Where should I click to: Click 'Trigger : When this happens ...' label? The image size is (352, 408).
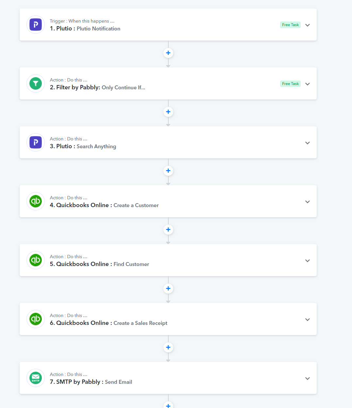coord(82,21)
